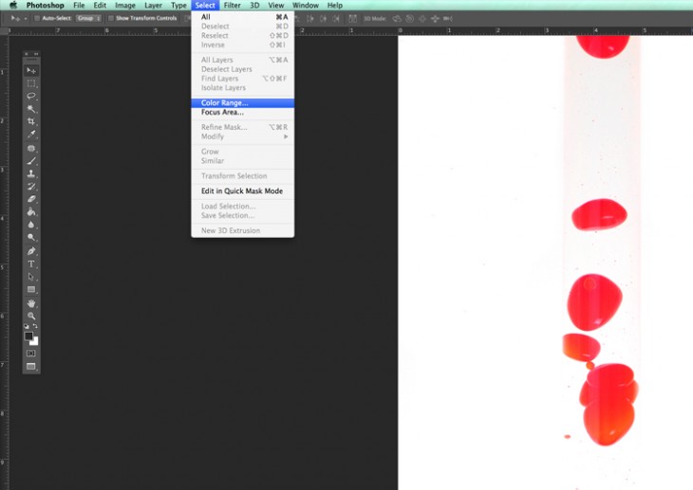The image size is (693, 490).
Task: Open the Help menu
Action: (x=334, y=6)
